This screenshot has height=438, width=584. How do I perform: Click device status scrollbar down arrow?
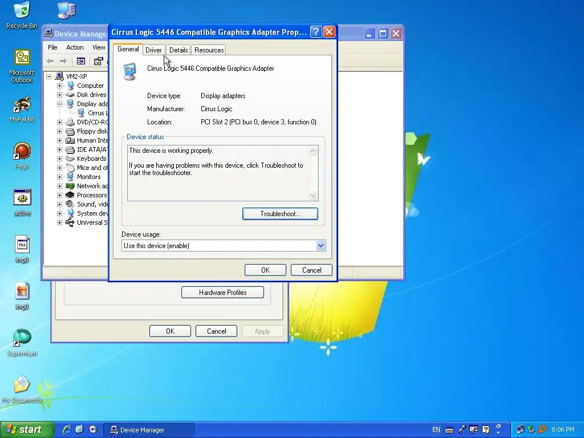[x=313, y=196]
